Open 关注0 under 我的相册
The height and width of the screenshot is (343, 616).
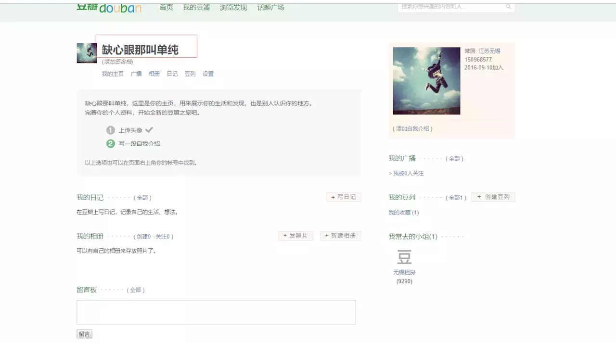163,237
